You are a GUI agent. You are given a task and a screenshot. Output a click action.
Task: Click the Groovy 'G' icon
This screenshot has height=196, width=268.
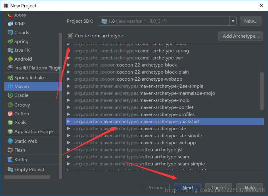pos(10,105)
